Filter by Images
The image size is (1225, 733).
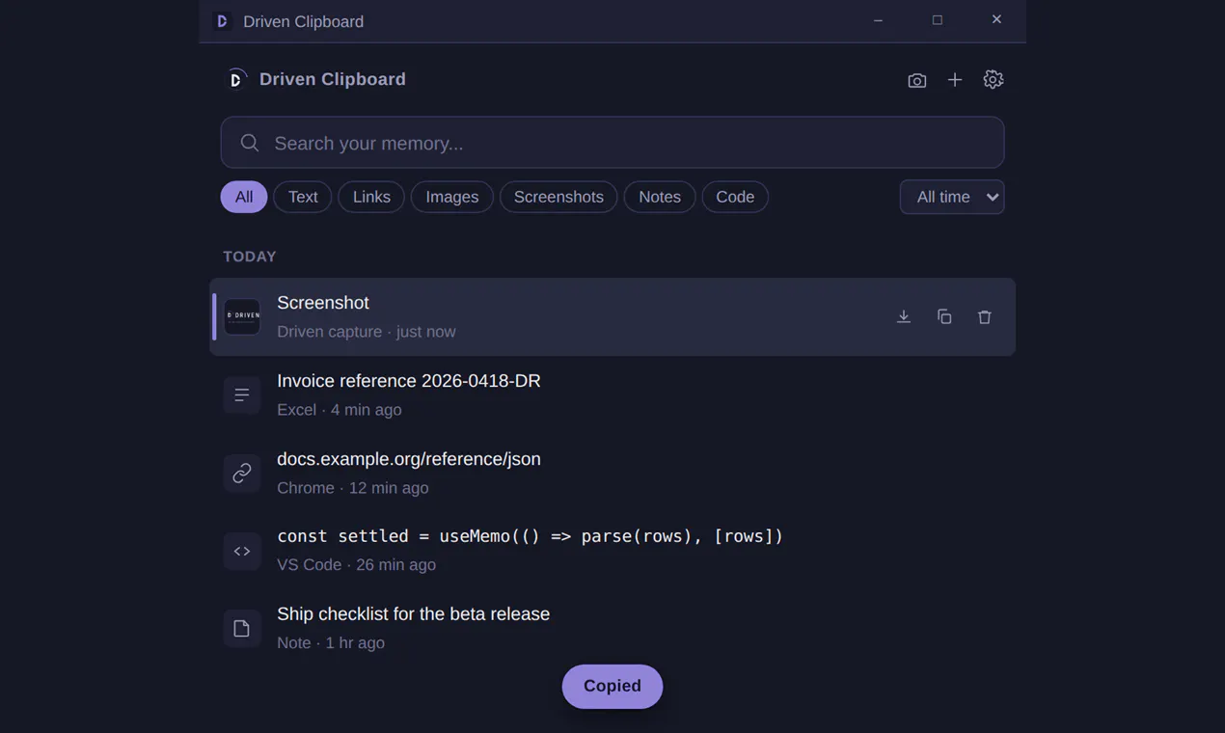click(452, 197)
